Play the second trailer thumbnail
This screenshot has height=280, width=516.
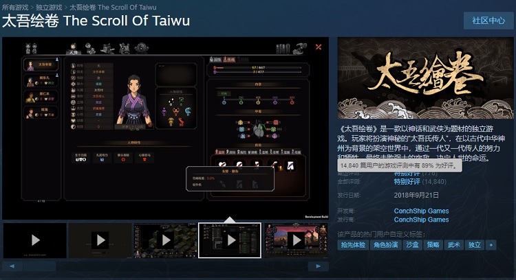point(100,240)
